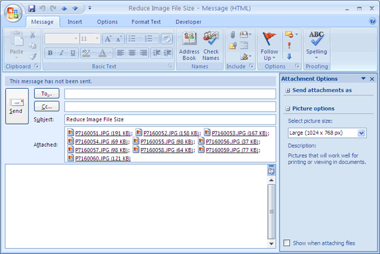380x254 pixels.
Task: Insert Calendar icon
Action: [x=244, y=45]
